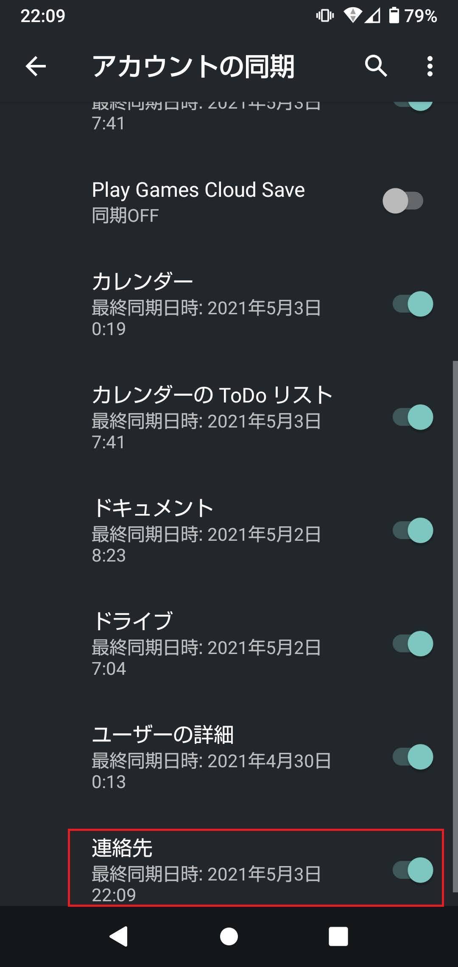Tap the battery icon in status bar
Screen dimensions: 458x967
point(394,16)
